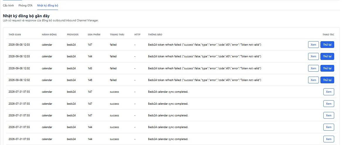Select the failed status of product 145 row

[113, 68]
